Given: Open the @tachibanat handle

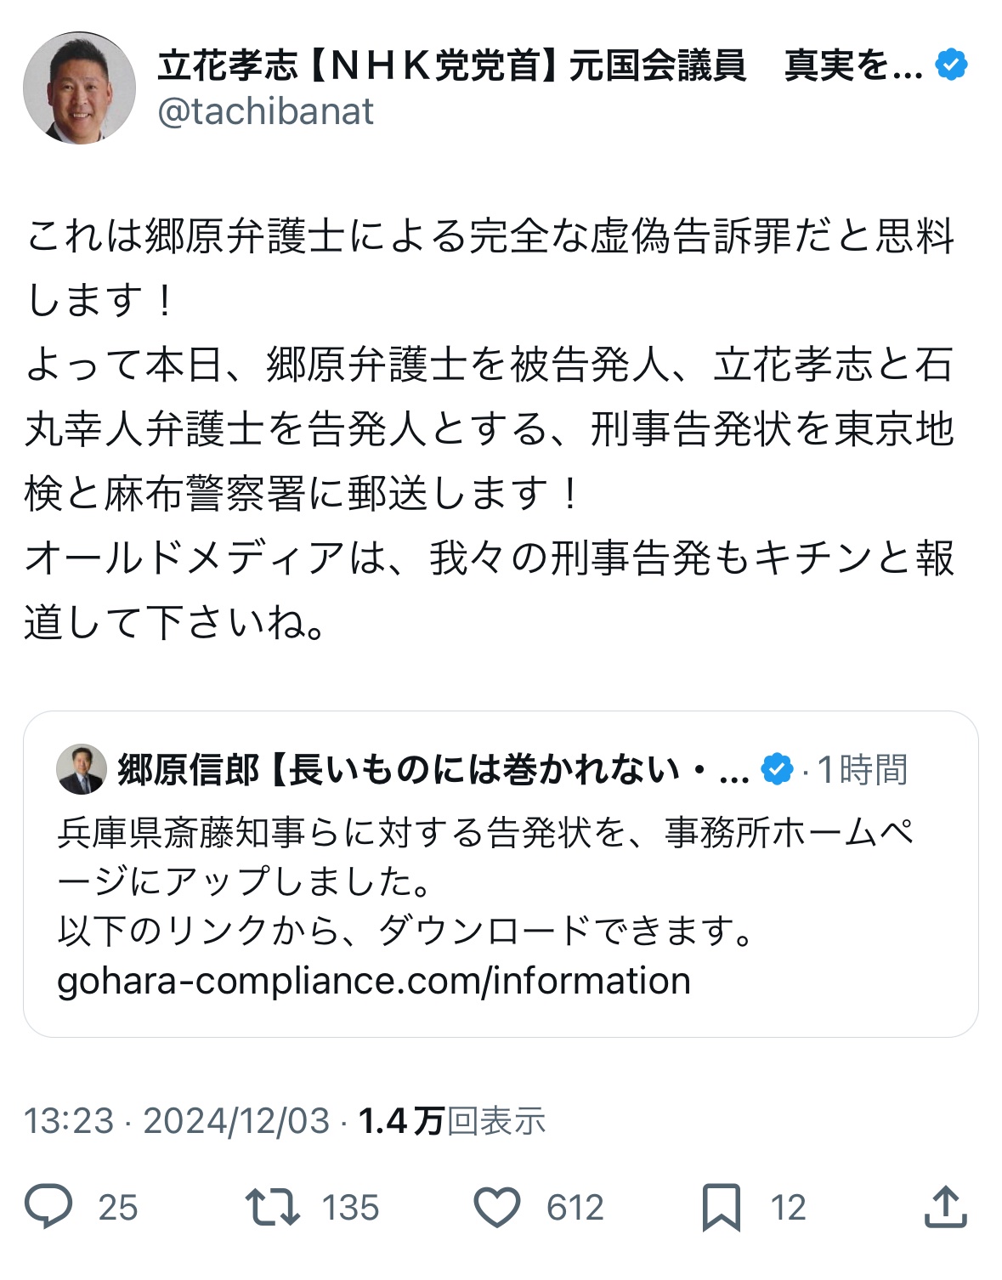Looking at the screenshot, I should coord(265,112).
